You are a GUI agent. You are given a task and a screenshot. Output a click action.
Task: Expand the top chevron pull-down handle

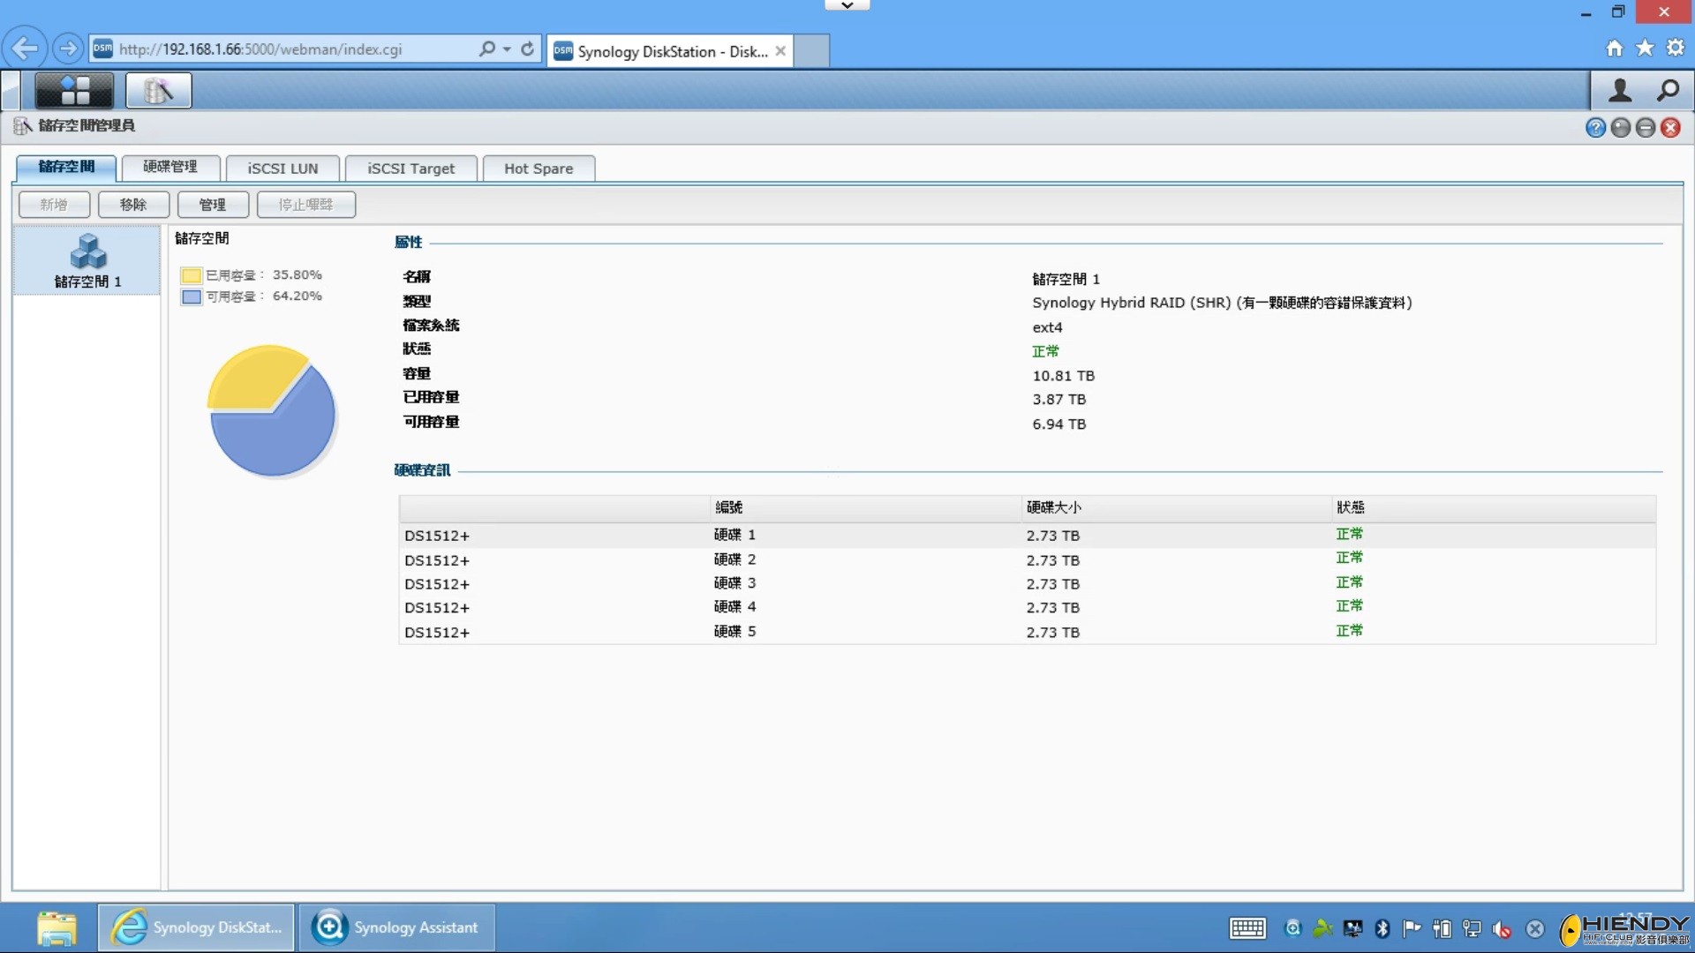tap(847, 5)
